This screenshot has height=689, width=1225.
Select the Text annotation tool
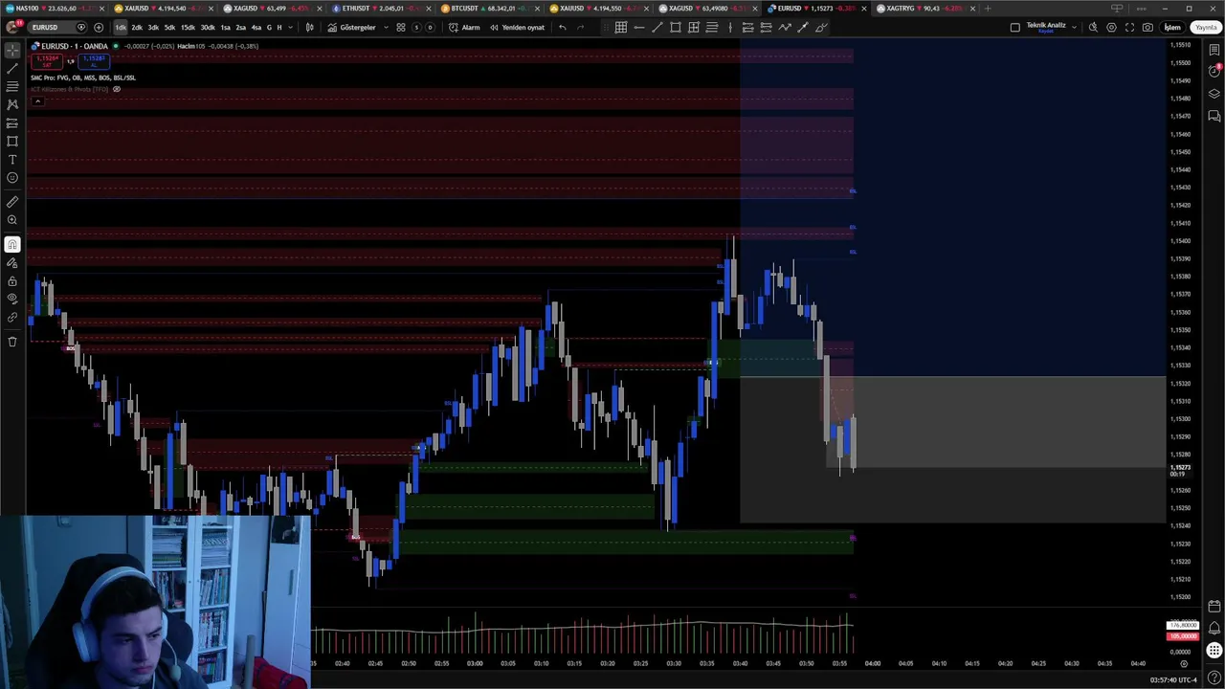(x=12, y=159)
